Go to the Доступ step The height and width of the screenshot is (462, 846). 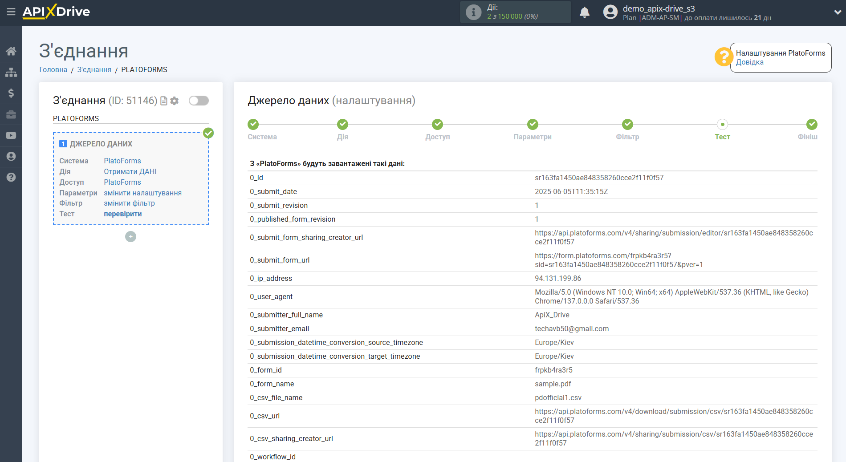(x=438, y=125)
